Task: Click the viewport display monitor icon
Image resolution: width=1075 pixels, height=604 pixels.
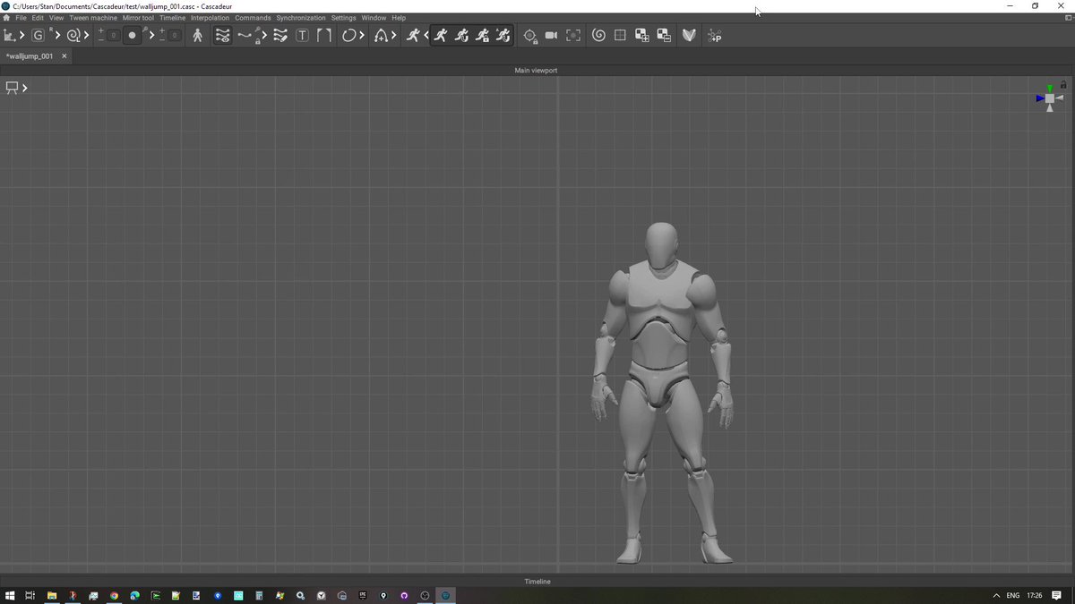Action: pyautogui.click(x=13, y=88)
